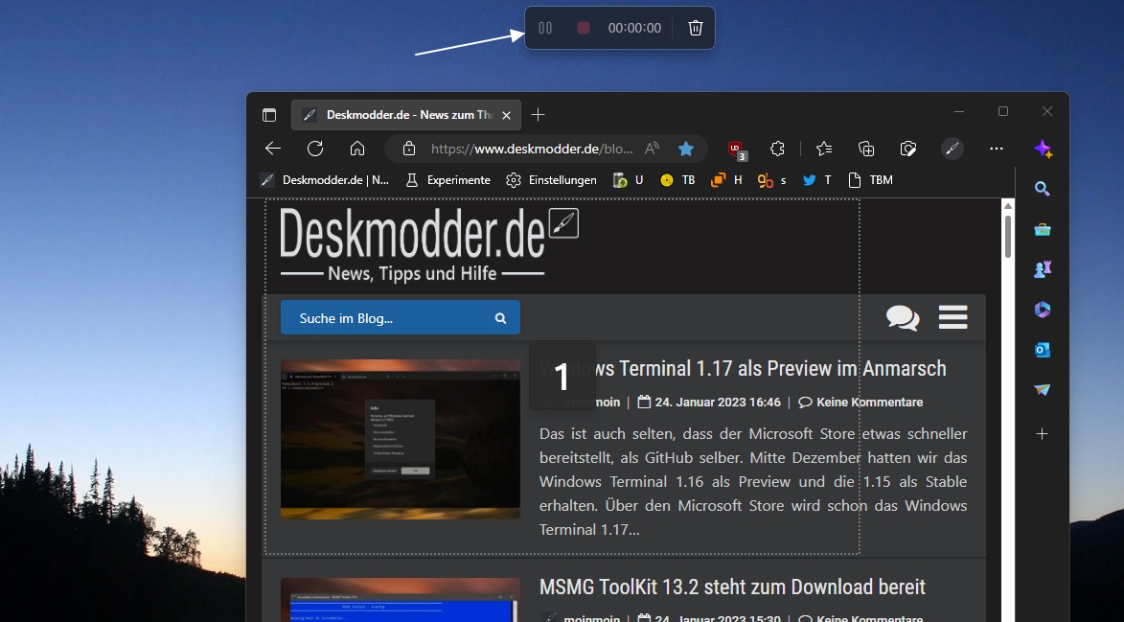This screenshot has height=622, width=1124.
Task: Open the Deskmodder.de | N... bookmark
Action: [x=325, y=180]
